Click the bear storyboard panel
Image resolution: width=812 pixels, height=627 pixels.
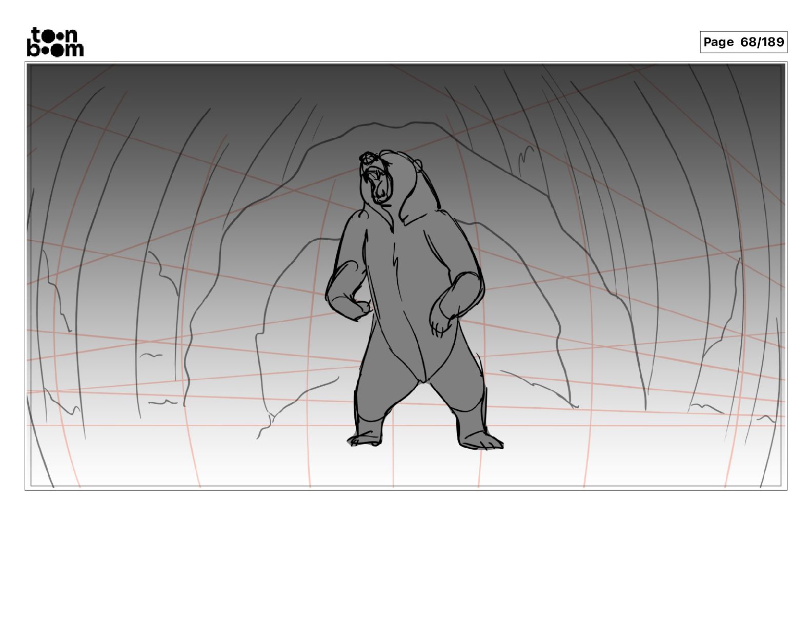pyautogui.click(x=406, y=276)
